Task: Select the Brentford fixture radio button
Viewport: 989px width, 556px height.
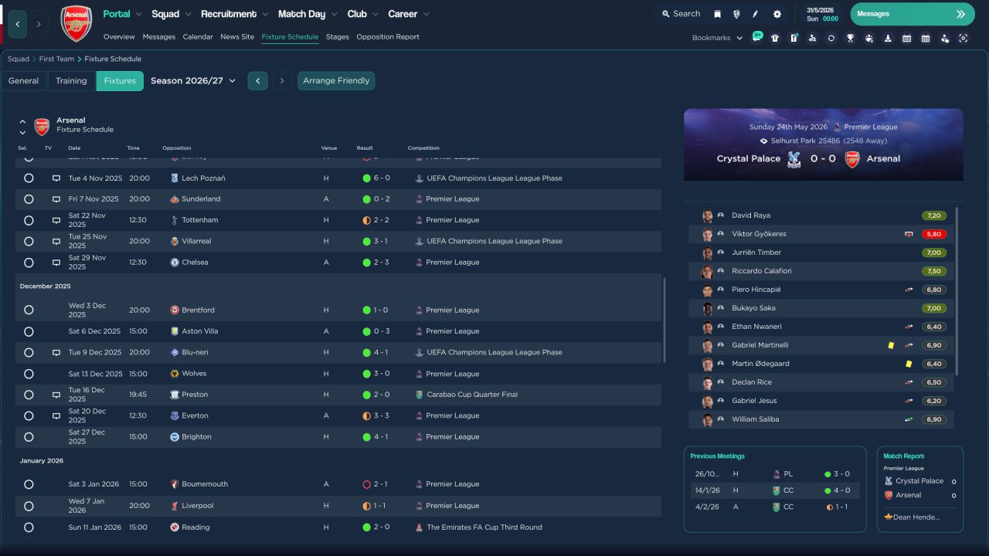Action: coord(29,310)
